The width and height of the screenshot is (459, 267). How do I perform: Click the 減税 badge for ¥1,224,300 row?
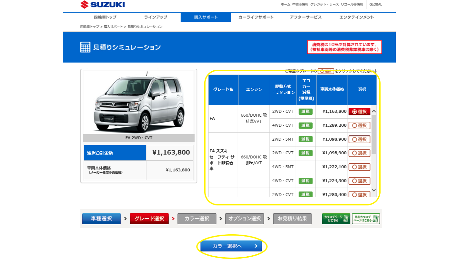[x=306, y=181]
